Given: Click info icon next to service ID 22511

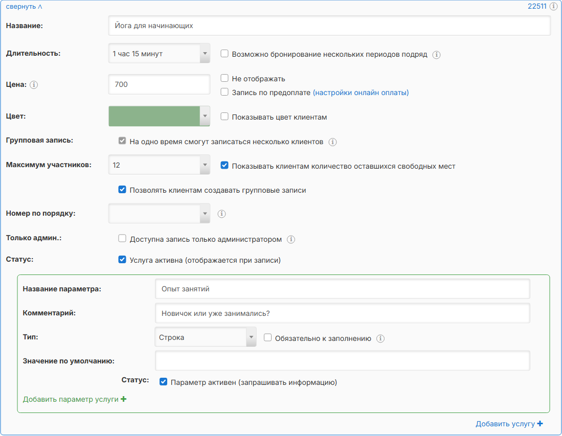Looking at the screenshot, I should 553,7.
